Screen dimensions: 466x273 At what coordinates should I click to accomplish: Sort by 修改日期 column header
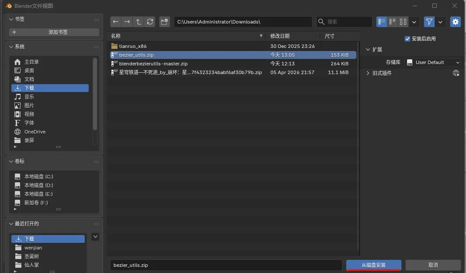[293, 36]
